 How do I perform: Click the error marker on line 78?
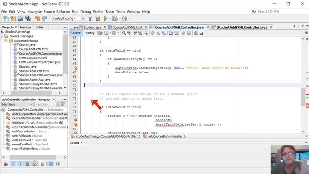[76, 120]
